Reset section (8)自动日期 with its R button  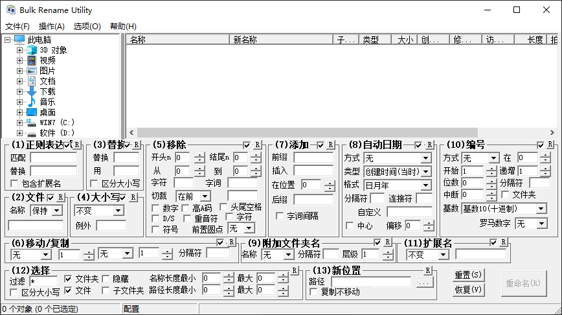[x=430, y=145]
